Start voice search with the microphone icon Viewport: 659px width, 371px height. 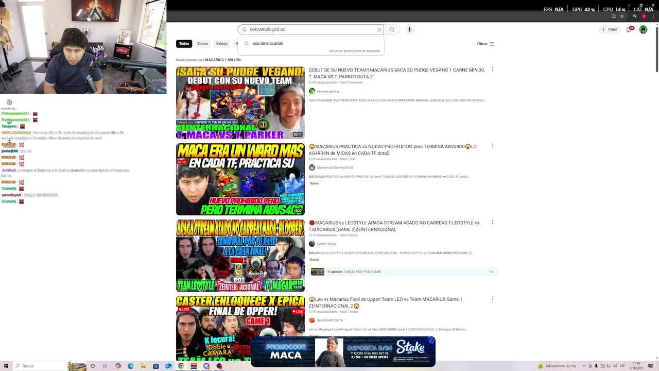pos(409,29)
